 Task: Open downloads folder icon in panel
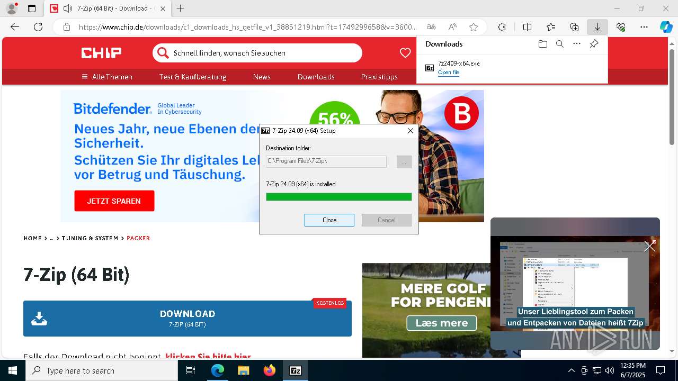pyautogui.click(x=542, y=44)
